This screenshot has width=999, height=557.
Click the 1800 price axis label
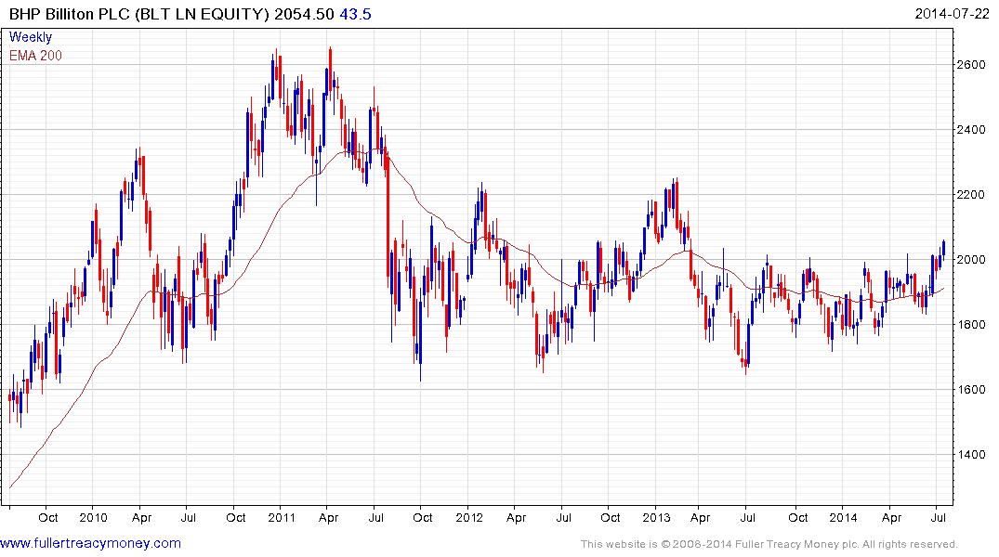(972, 325)
